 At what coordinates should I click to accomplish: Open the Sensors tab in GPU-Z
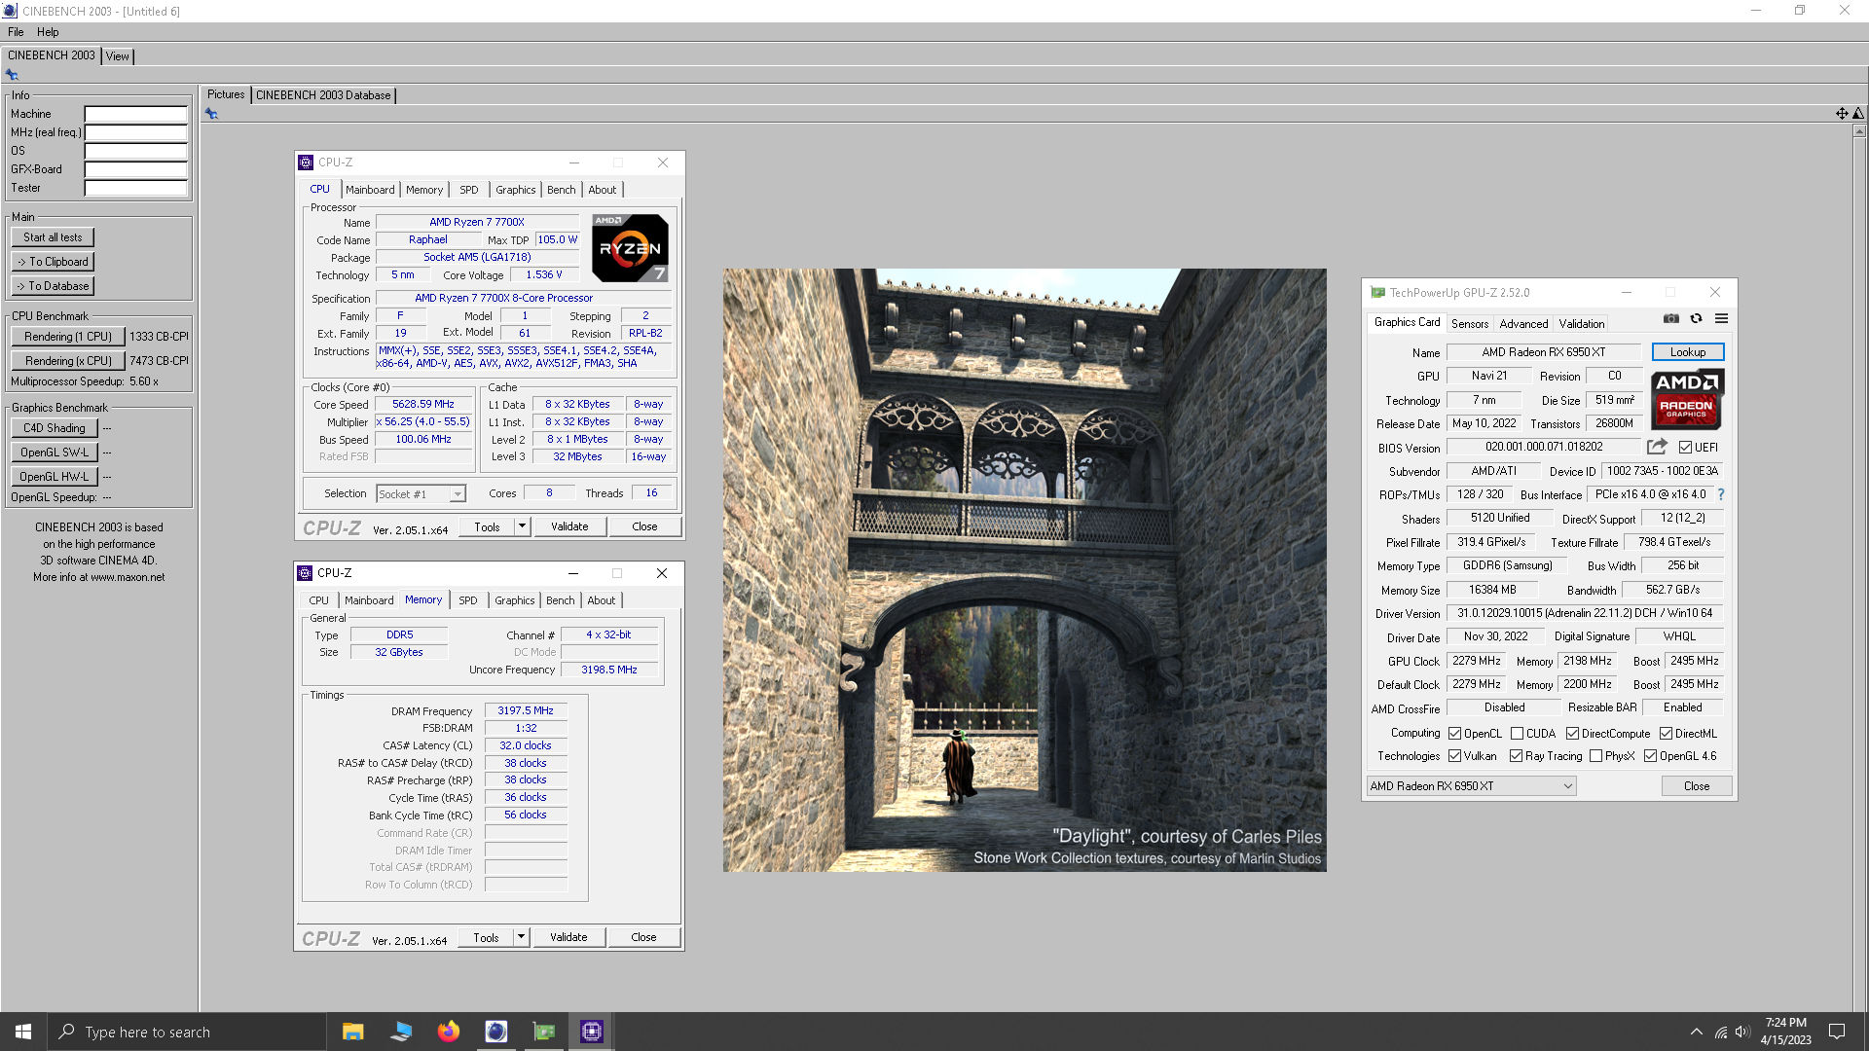click(1469, 324)
